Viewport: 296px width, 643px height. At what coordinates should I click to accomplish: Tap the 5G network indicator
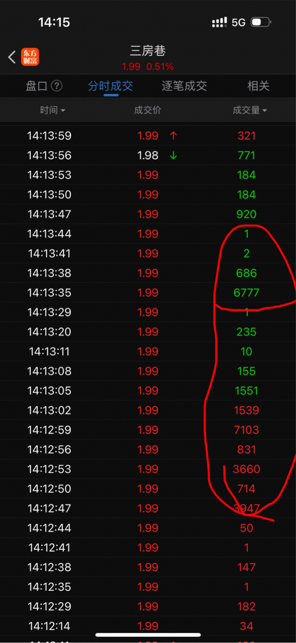pos(239,22)
